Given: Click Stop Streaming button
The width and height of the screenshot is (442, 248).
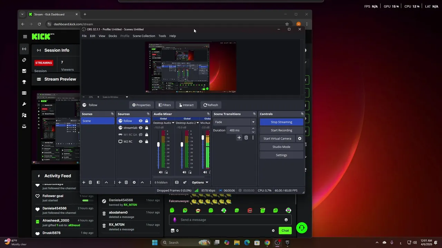Looking at the screenshot, I should click(x=281, y=122).
